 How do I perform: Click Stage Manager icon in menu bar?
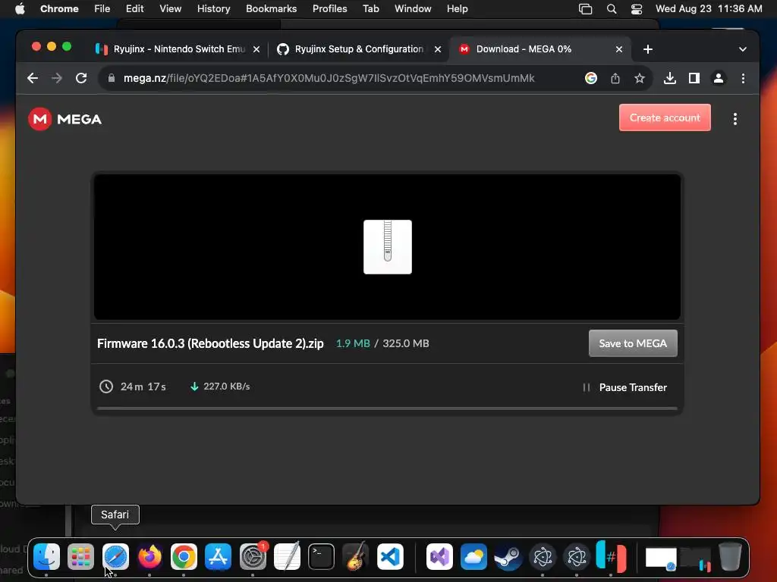585,9
